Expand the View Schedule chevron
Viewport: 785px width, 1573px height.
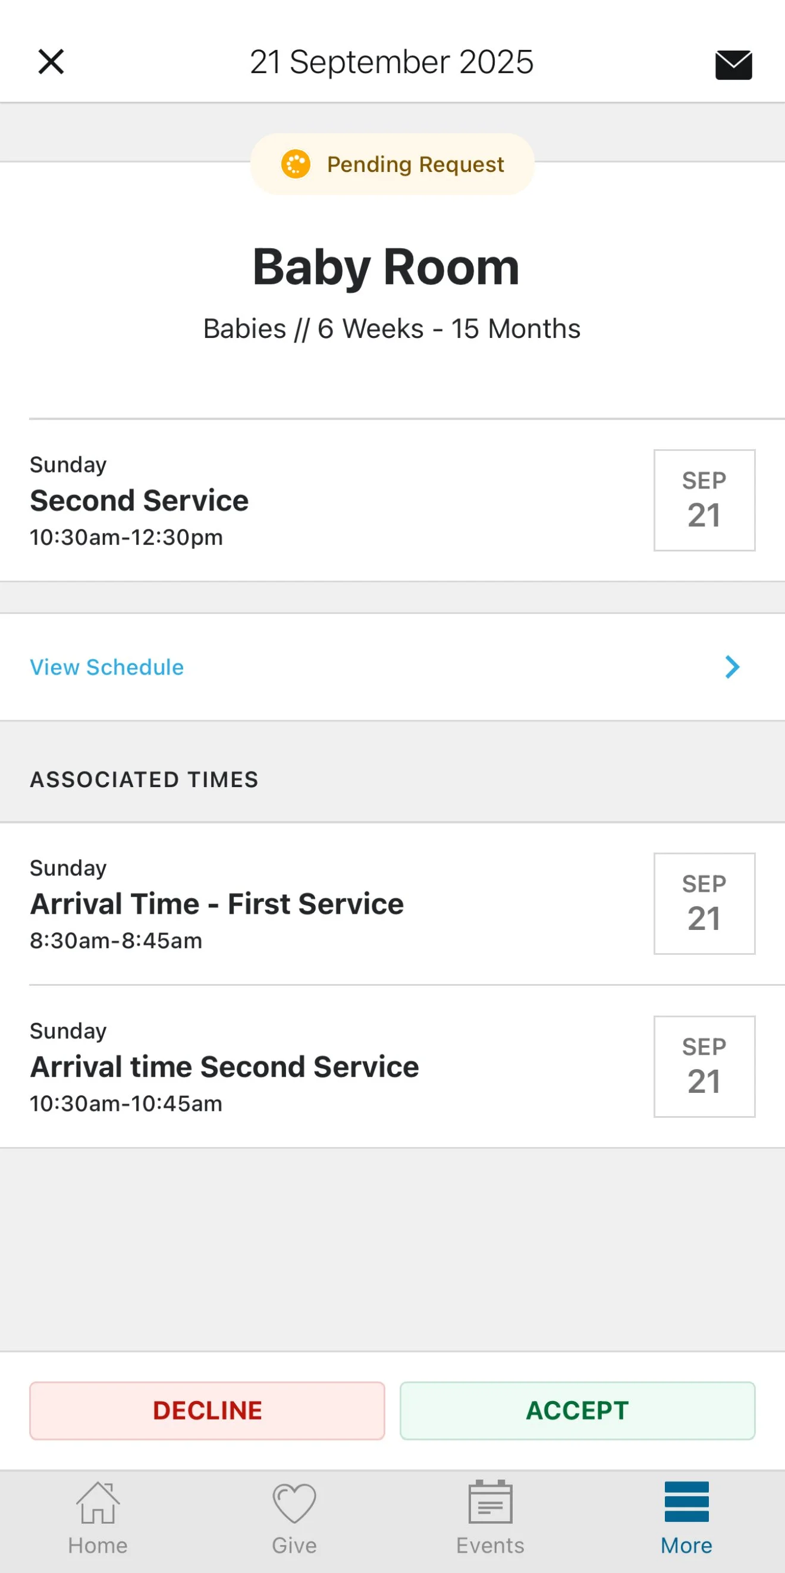coord(732,667)
